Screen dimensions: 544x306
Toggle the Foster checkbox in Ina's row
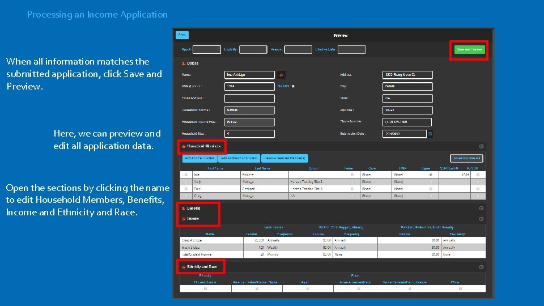tap(352, 175)
